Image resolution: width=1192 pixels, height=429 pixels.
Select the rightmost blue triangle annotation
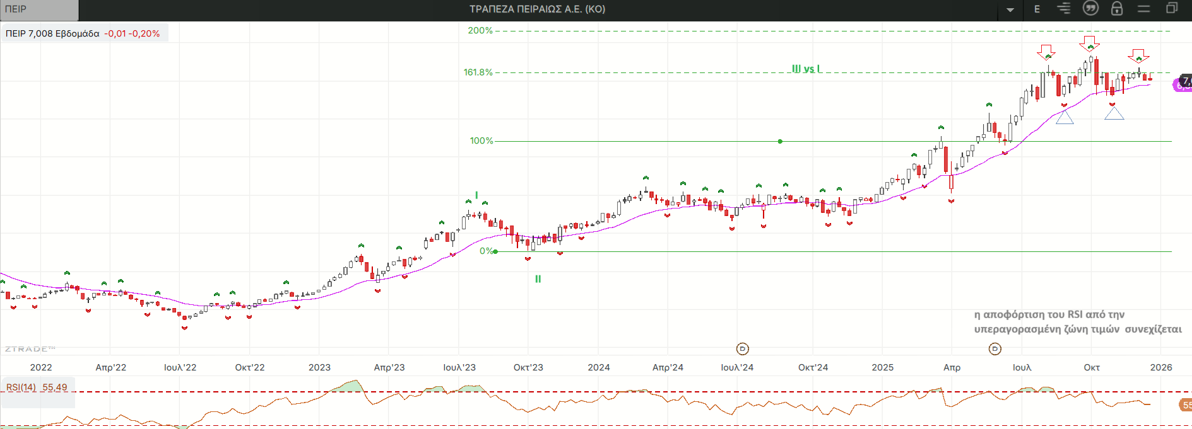point(1114,113)
